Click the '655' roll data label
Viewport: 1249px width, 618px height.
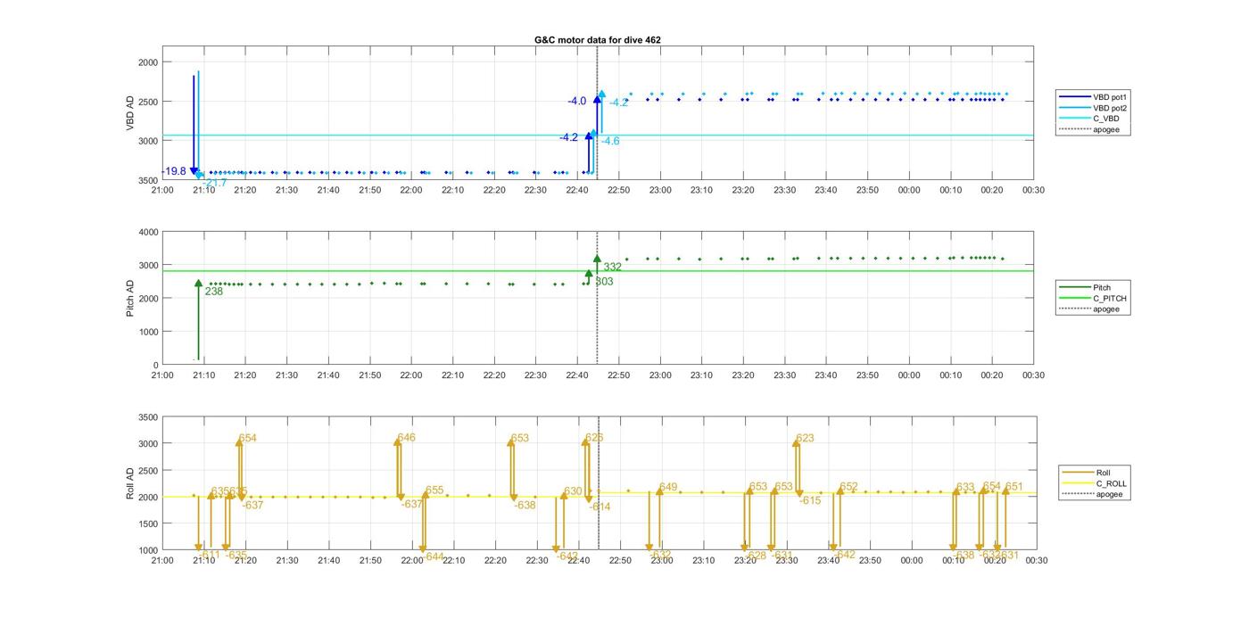[x=434, y=490]
